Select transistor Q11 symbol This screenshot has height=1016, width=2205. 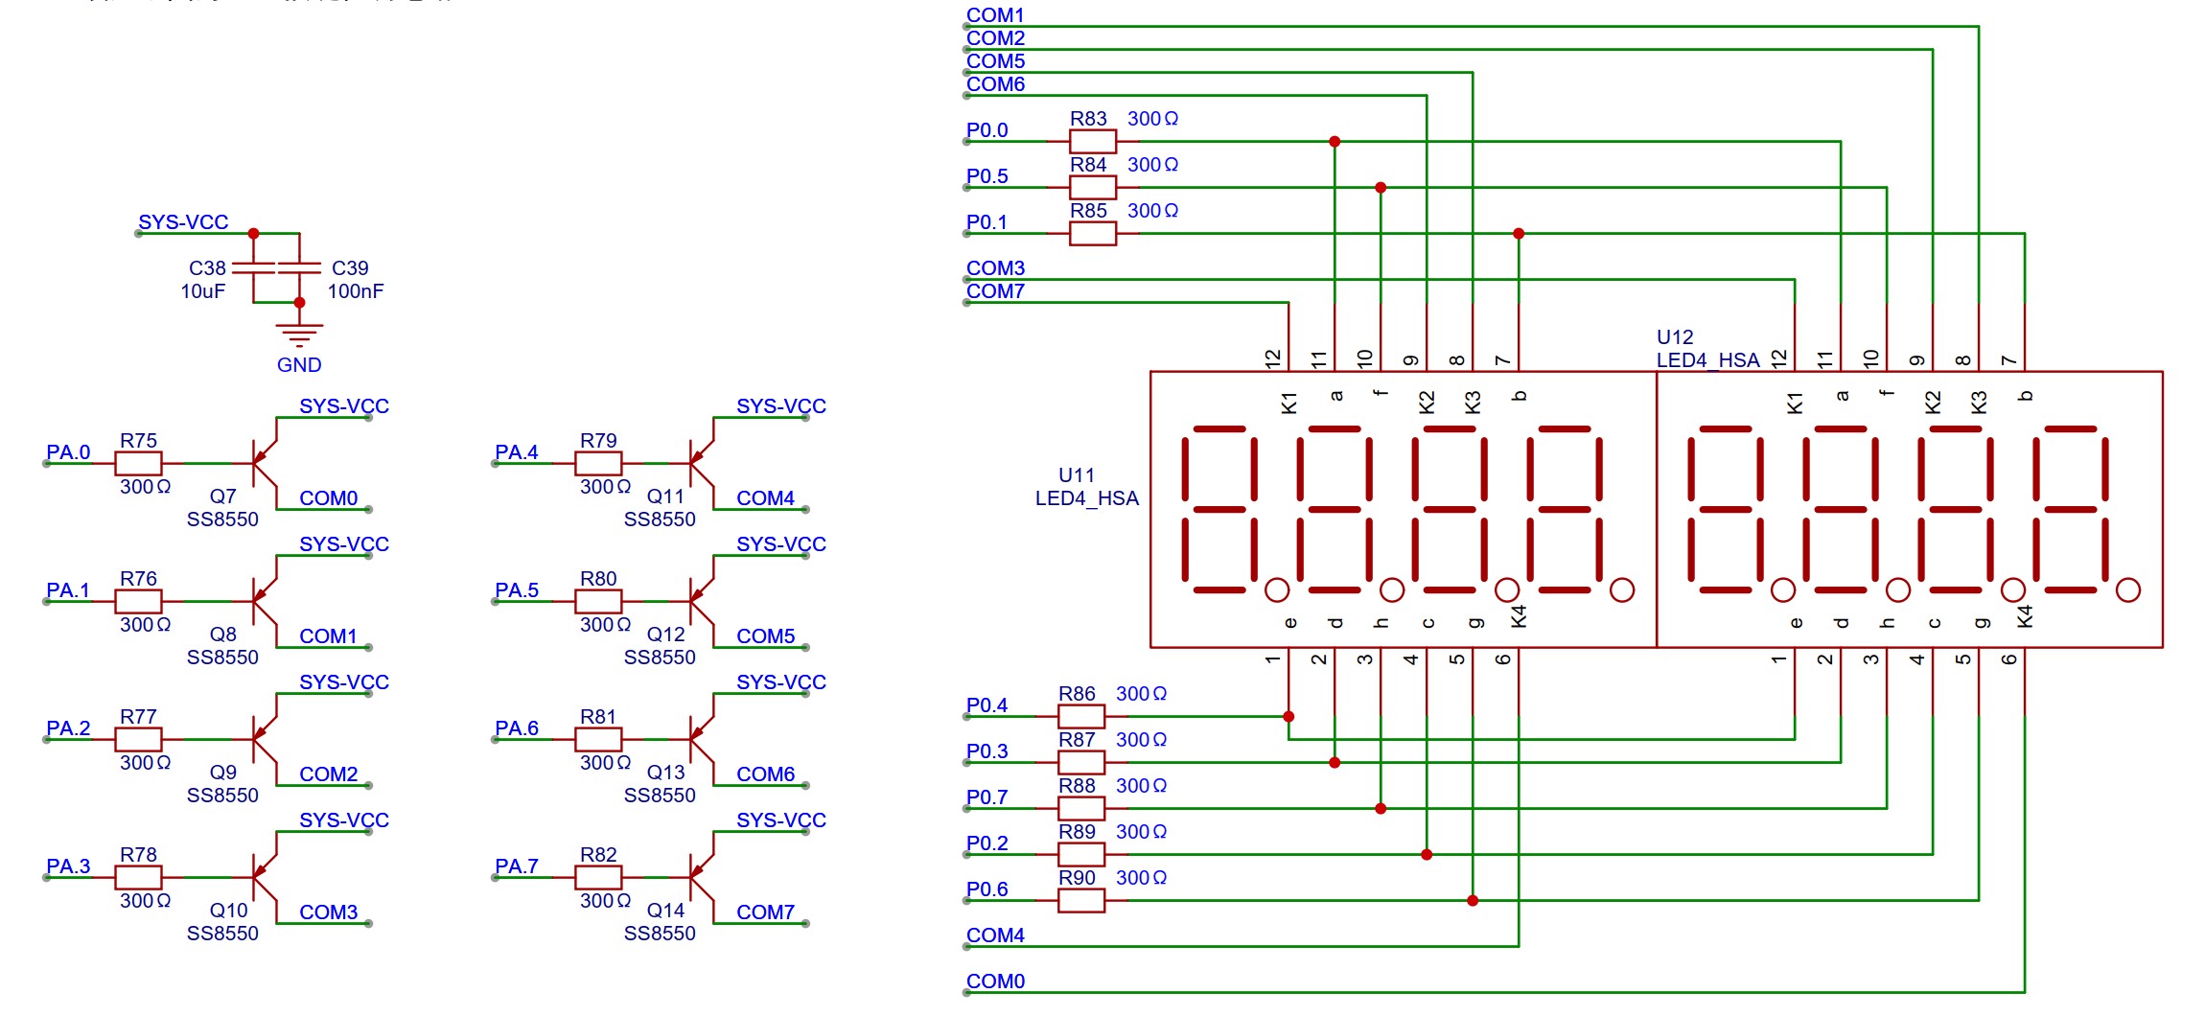[x=702, y=463]
